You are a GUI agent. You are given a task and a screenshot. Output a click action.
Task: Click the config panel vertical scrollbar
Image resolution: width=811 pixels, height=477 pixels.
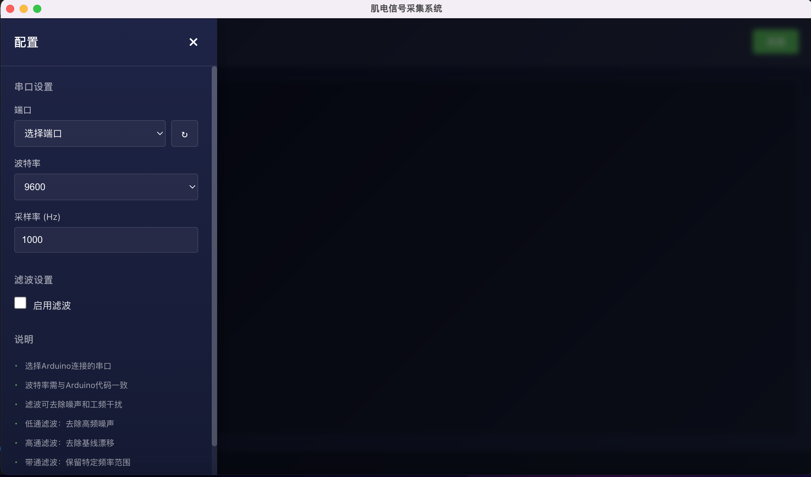click(x=214, y=257)
